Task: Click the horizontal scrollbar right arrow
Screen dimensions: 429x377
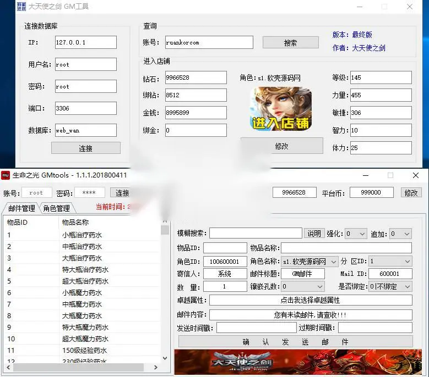Action: click(x=156, y=368)
